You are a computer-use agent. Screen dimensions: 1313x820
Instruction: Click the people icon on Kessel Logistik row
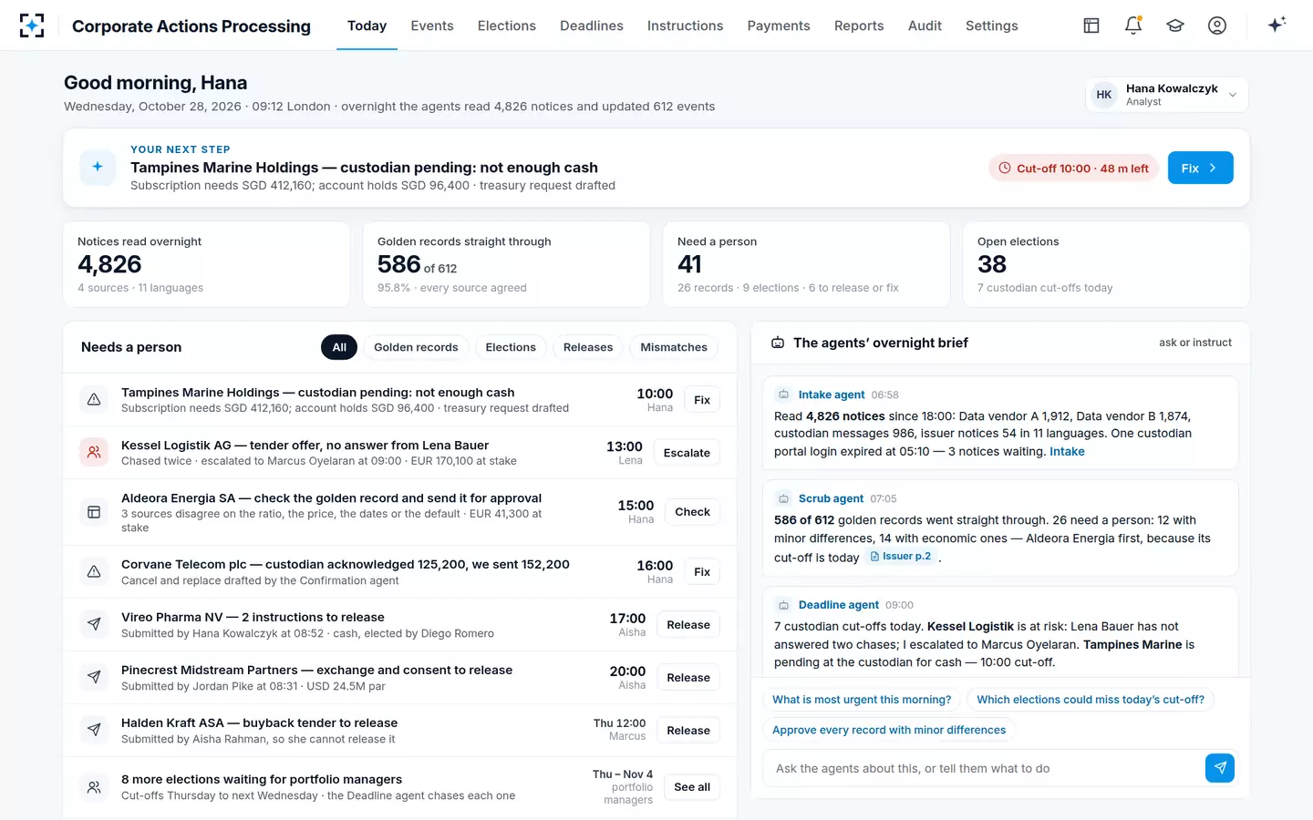94,452
